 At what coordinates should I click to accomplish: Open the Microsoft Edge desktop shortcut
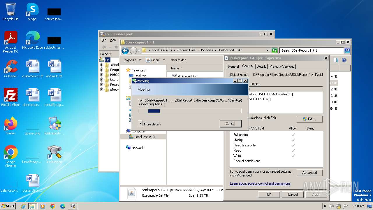32,40
